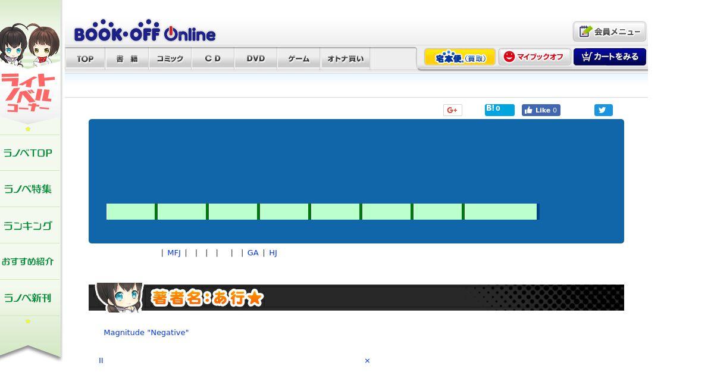The image size is (714, 375).
Task: Open ラノベTOP in sidebar
Action: pyautogui.click(x=28, y=153)
